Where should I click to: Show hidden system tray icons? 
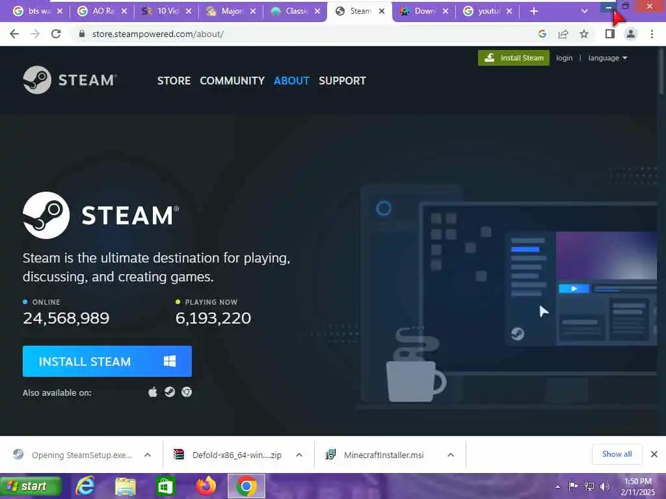(557, 487)
